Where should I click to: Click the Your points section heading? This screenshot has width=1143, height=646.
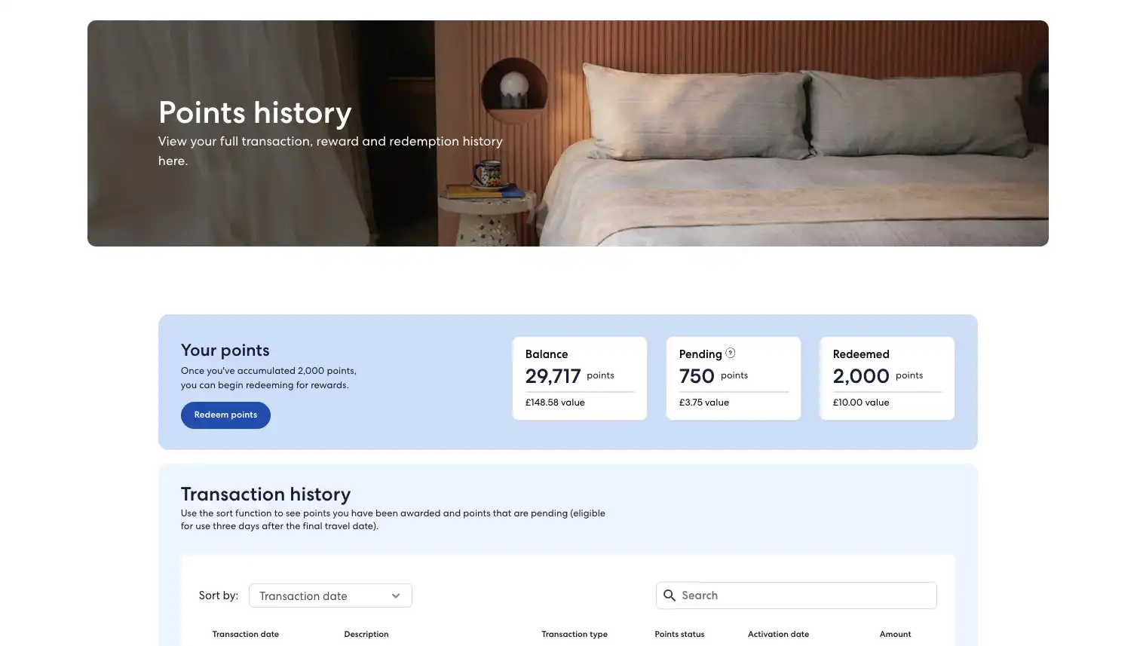(x=225, y=351)
